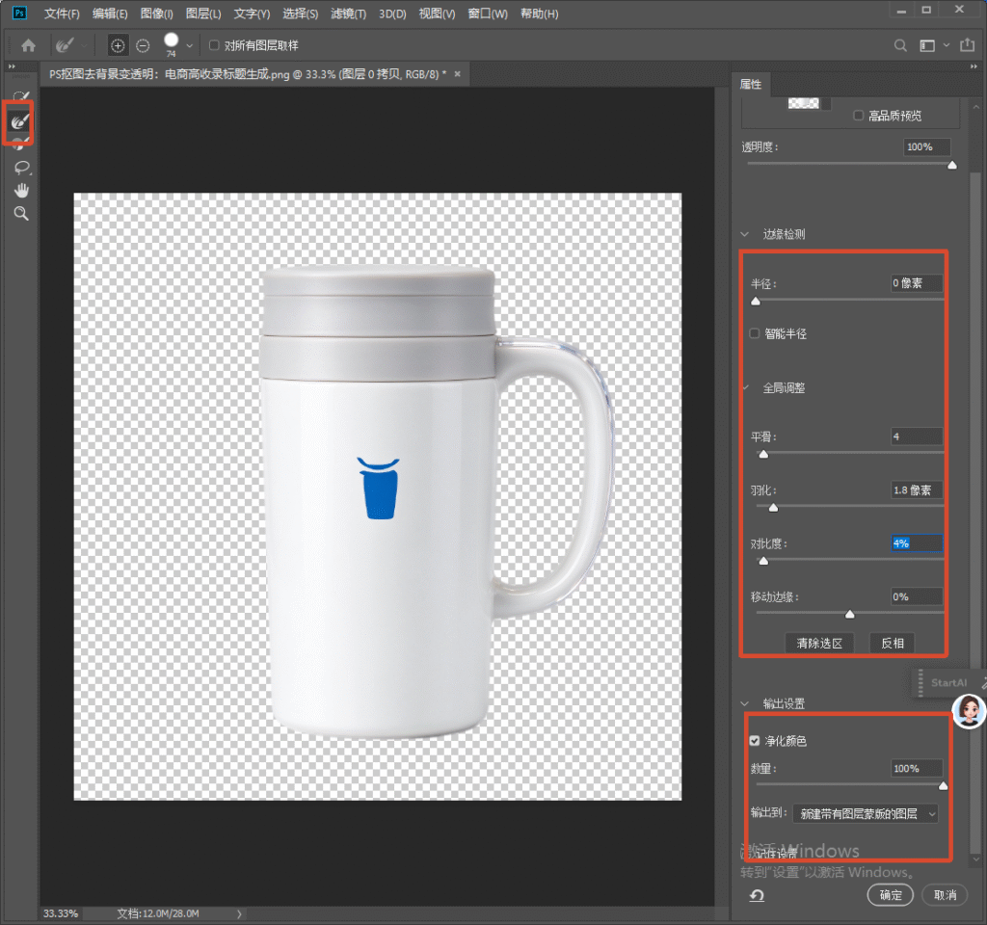This screenshot has width=987, height=925.
Task: Open the workspace layout switcher icon
Action: coord(926,45)
